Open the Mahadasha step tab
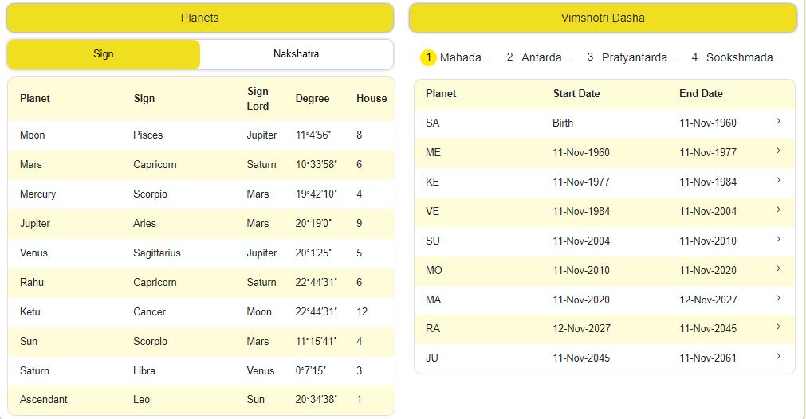 458,57
